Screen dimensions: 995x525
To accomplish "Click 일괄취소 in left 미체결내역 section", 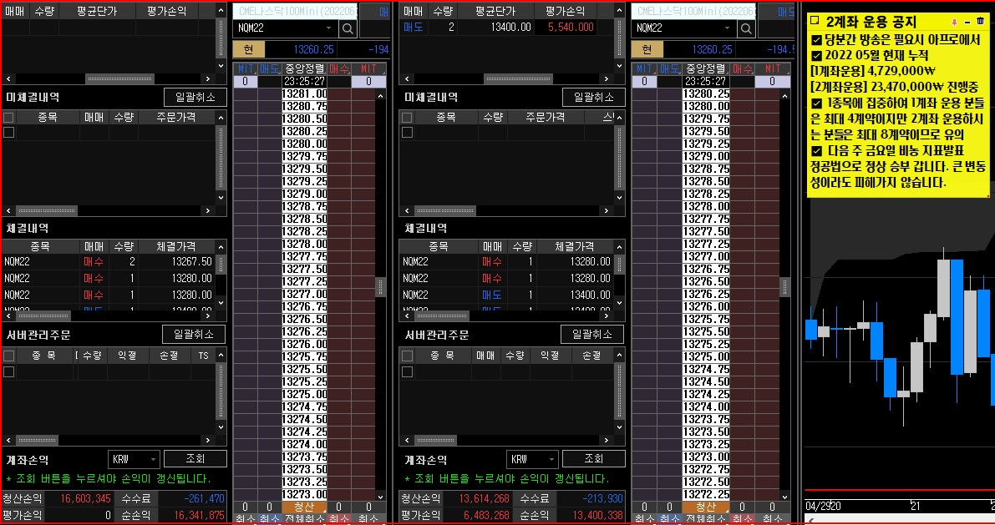I will click(195, 97).
